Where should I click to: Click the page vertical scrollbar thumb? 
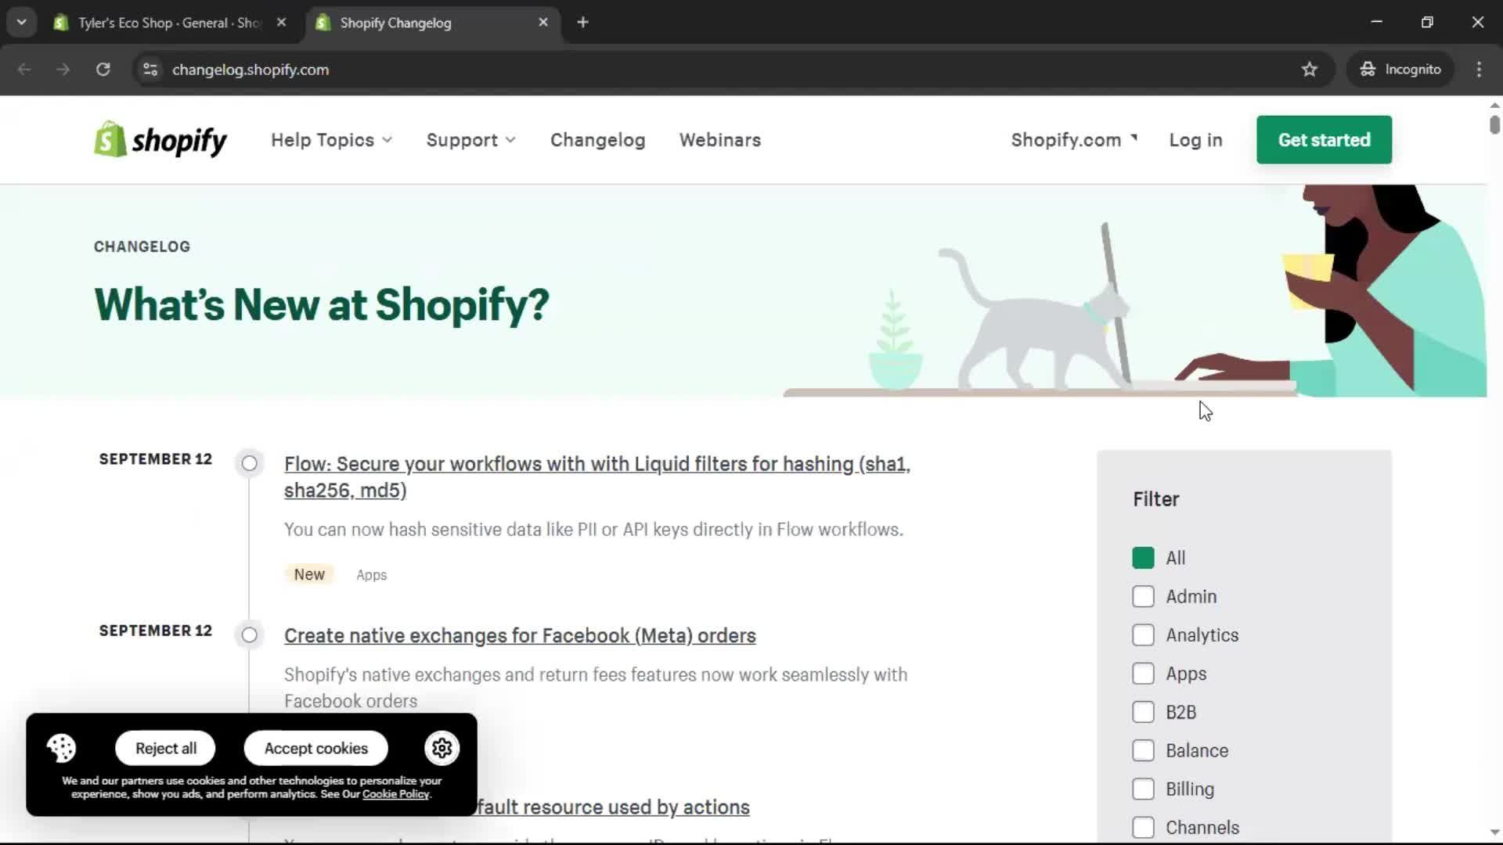pyautogui.click(x=1494, y=125)
